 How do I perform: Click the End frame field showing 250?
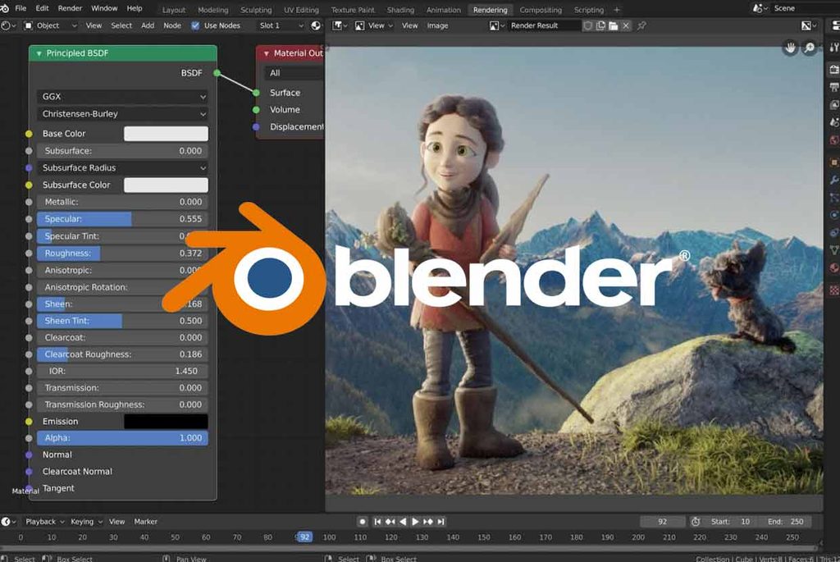tap(785, 521)
